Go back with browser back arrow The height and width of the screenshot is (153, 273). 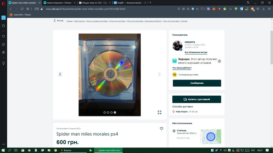point(11,9)
